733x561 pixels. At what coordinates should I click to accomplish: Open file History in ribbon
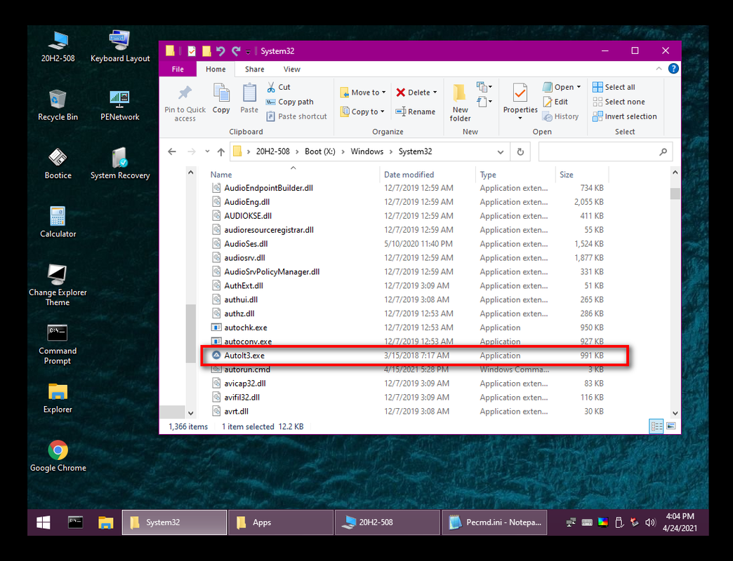coord(560,116)
